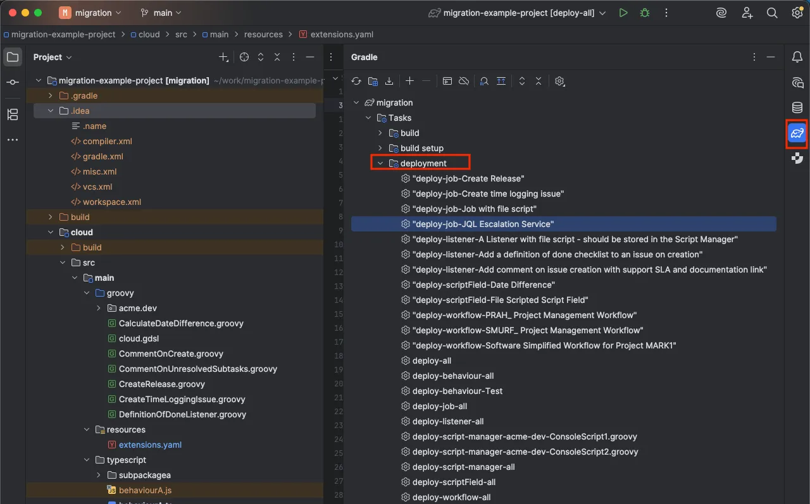Image resolution: width=810 pixels, height=504 pixels.
Task: Select behaviourA.js file
Action: tap(145, 490)
